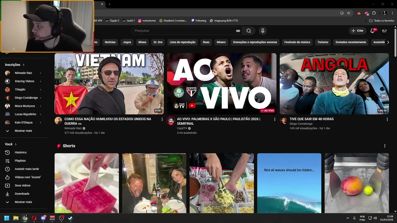Open the Opção 2 bookmark

tap(112, 21)
